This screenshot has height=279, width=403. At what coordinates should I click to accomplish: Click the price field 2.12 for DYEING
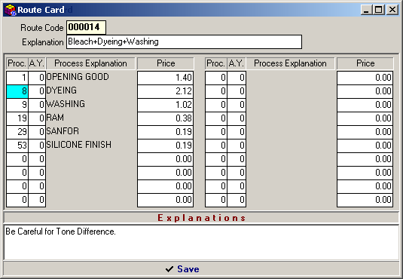(165, 91)
